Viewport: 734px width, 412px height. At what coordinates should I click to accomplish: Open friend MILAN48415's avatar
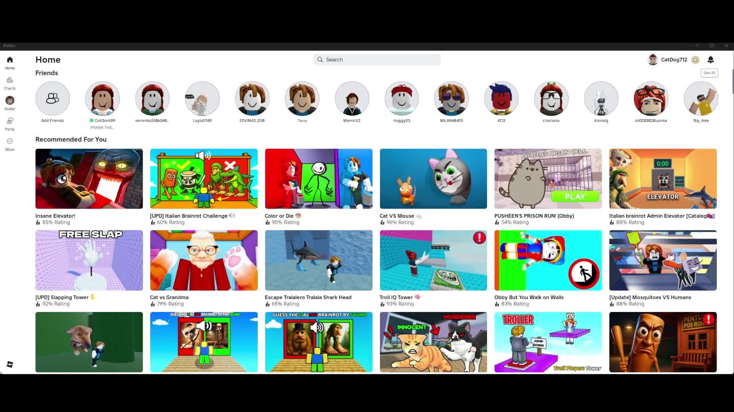tap(451, 98)
